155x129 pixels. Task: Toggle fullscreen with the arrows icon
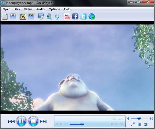[x=133, y=125]
